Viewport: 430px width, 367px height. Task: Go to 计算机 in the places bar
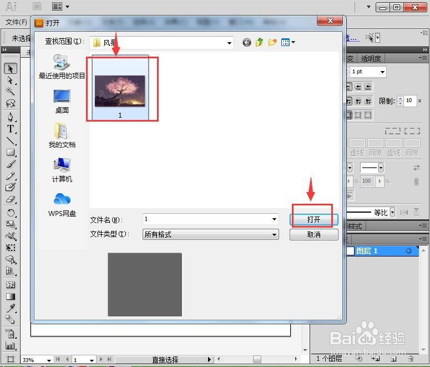tap(62, 170)
